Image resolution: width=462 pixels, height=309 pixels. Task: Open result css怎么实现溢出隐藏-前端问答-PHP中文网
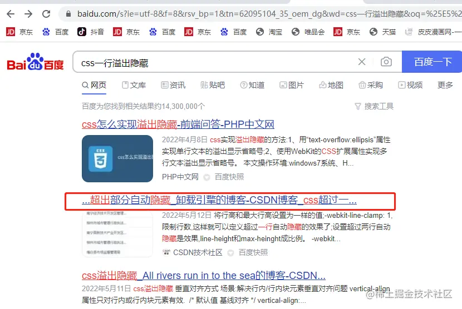pyautogui.click(x=178, y=124)
